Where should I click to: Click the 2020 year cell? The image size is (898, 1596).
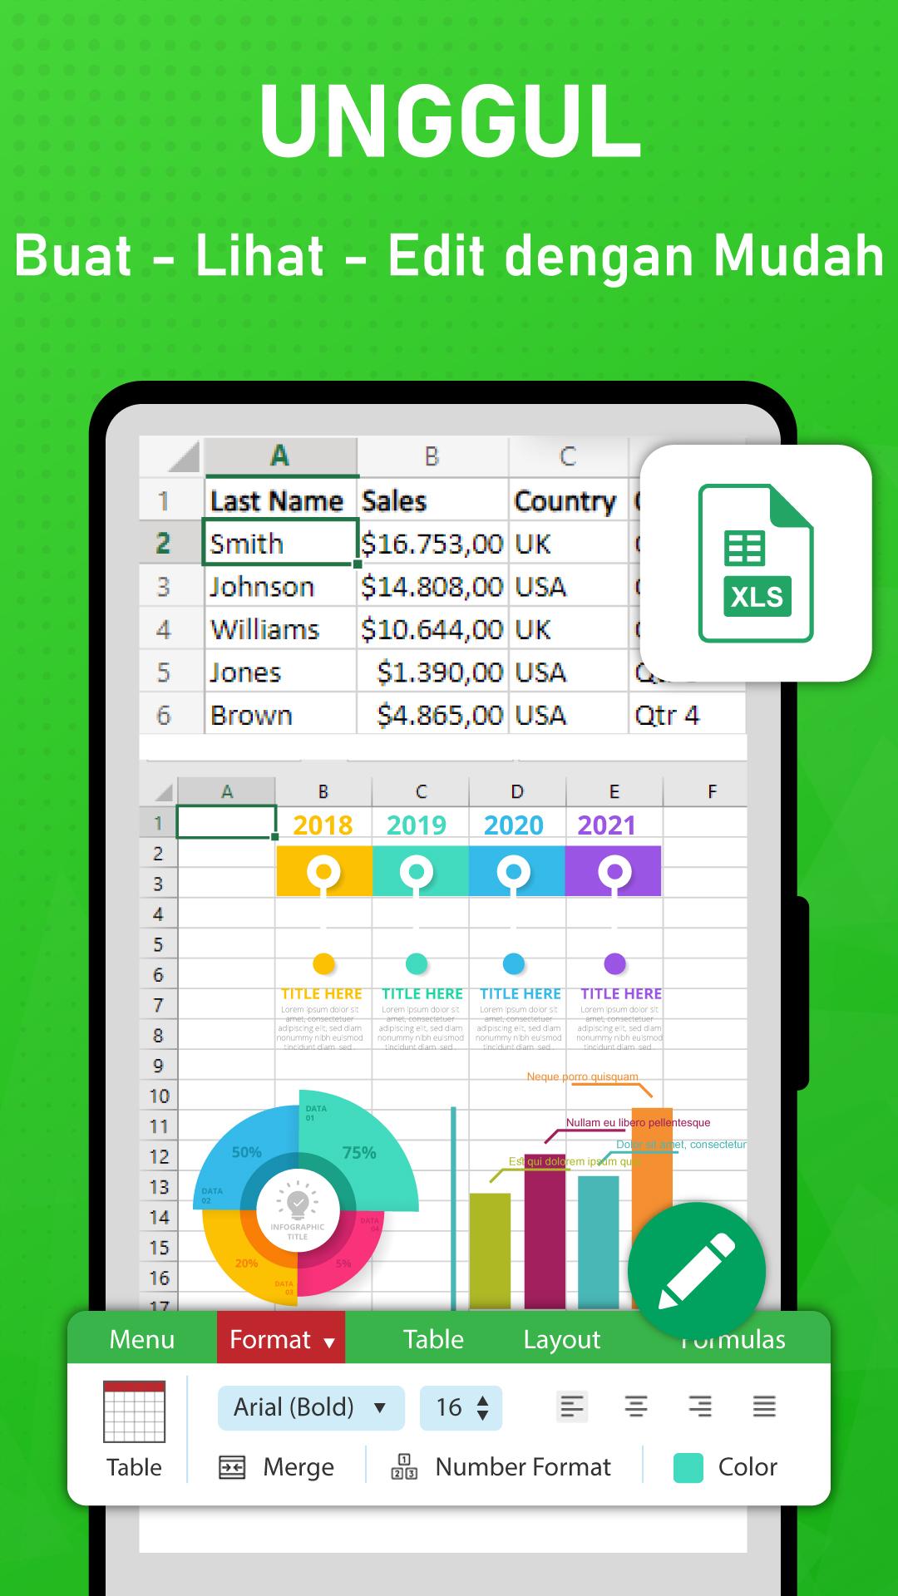(514, 825)
